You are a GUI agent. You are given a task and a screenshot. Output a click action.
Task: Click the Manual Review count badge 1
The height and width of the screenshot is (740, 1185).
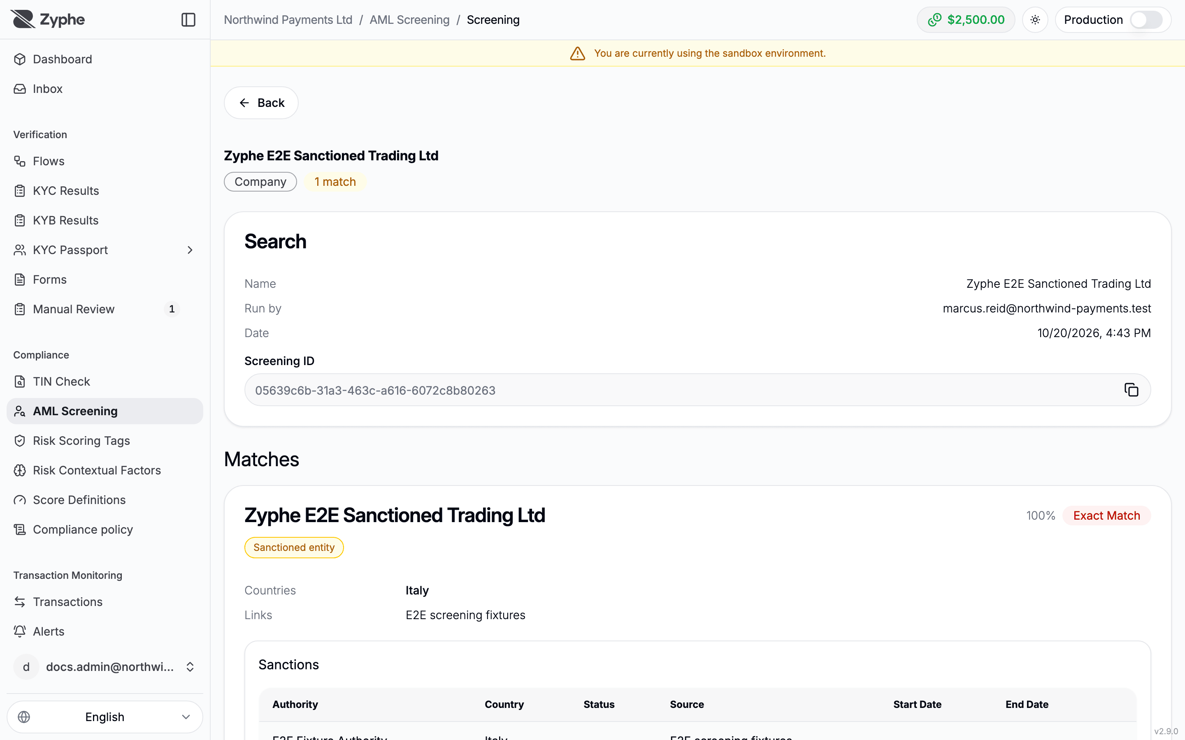point(172,309)
